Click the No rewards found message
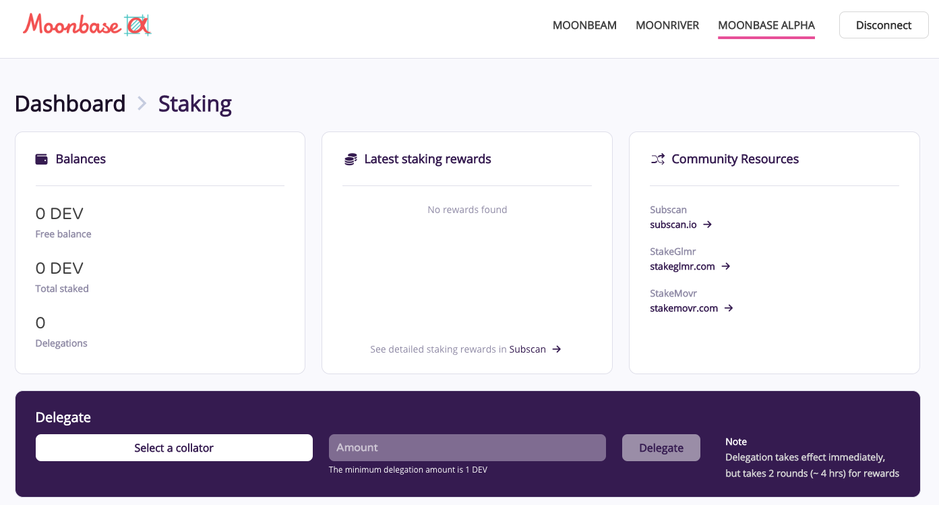The height and width of the screenshot is (505, 939). tap(467, 210)
